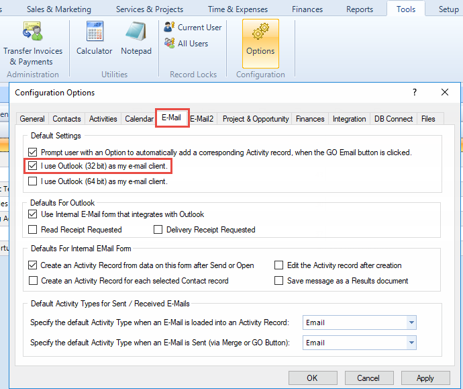
Task: Switch to the Contacts tab
Action: [66, 119]
